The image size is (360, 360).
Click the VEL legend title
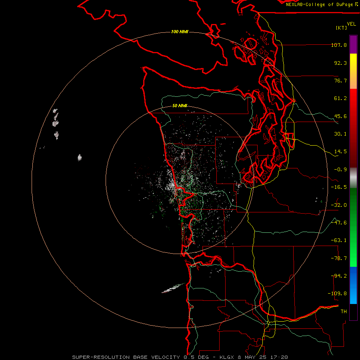351,24
